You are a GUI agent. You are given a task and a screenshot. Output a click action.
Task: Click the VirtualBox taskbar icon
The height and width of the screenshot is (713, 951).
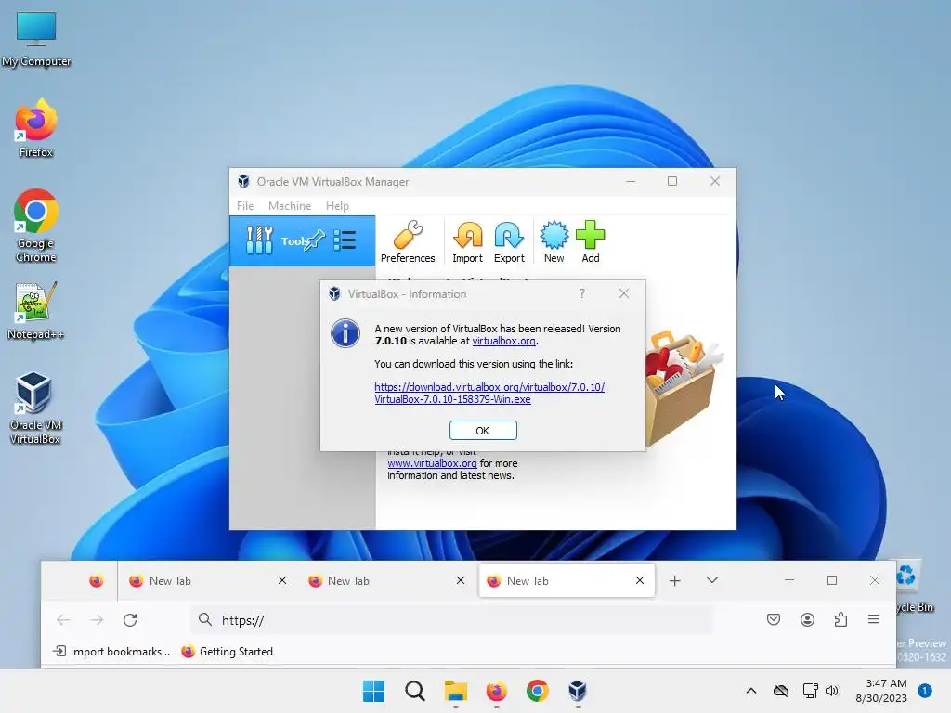pyautogui.click(x=578, y=691)
